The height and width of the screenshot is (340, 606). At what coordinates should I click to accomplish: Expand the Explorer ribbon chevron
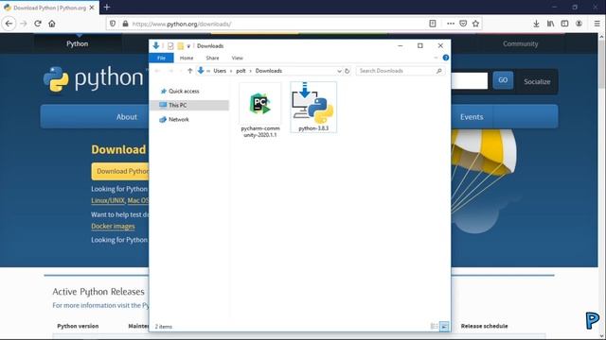click(436, 58)
